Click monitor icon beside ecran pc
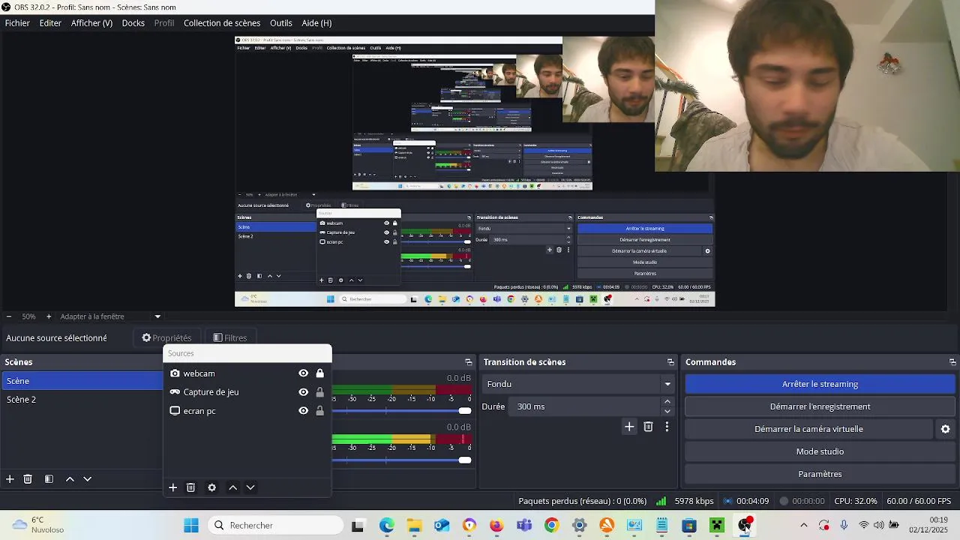 click(x=175, y=411)
